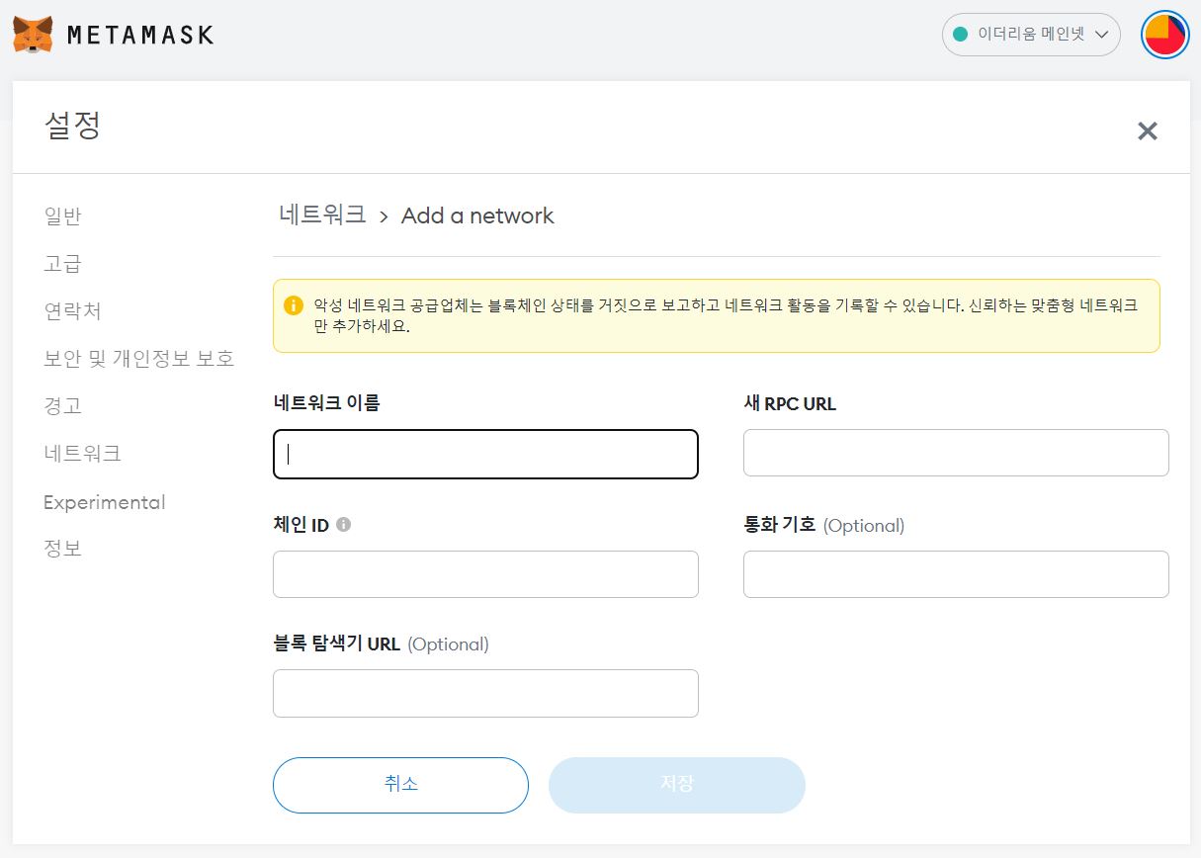Screen dimensions: 1201x858
Task: Click the 취소 button
Action: pyautogui.click(x=400, y=784)
